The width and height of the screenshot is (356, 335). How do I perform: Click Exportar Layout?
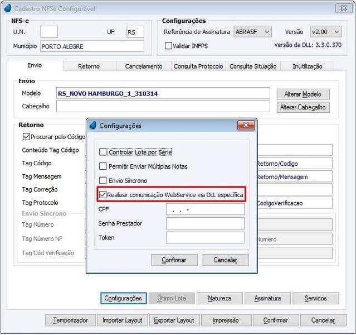click(174, 320)
